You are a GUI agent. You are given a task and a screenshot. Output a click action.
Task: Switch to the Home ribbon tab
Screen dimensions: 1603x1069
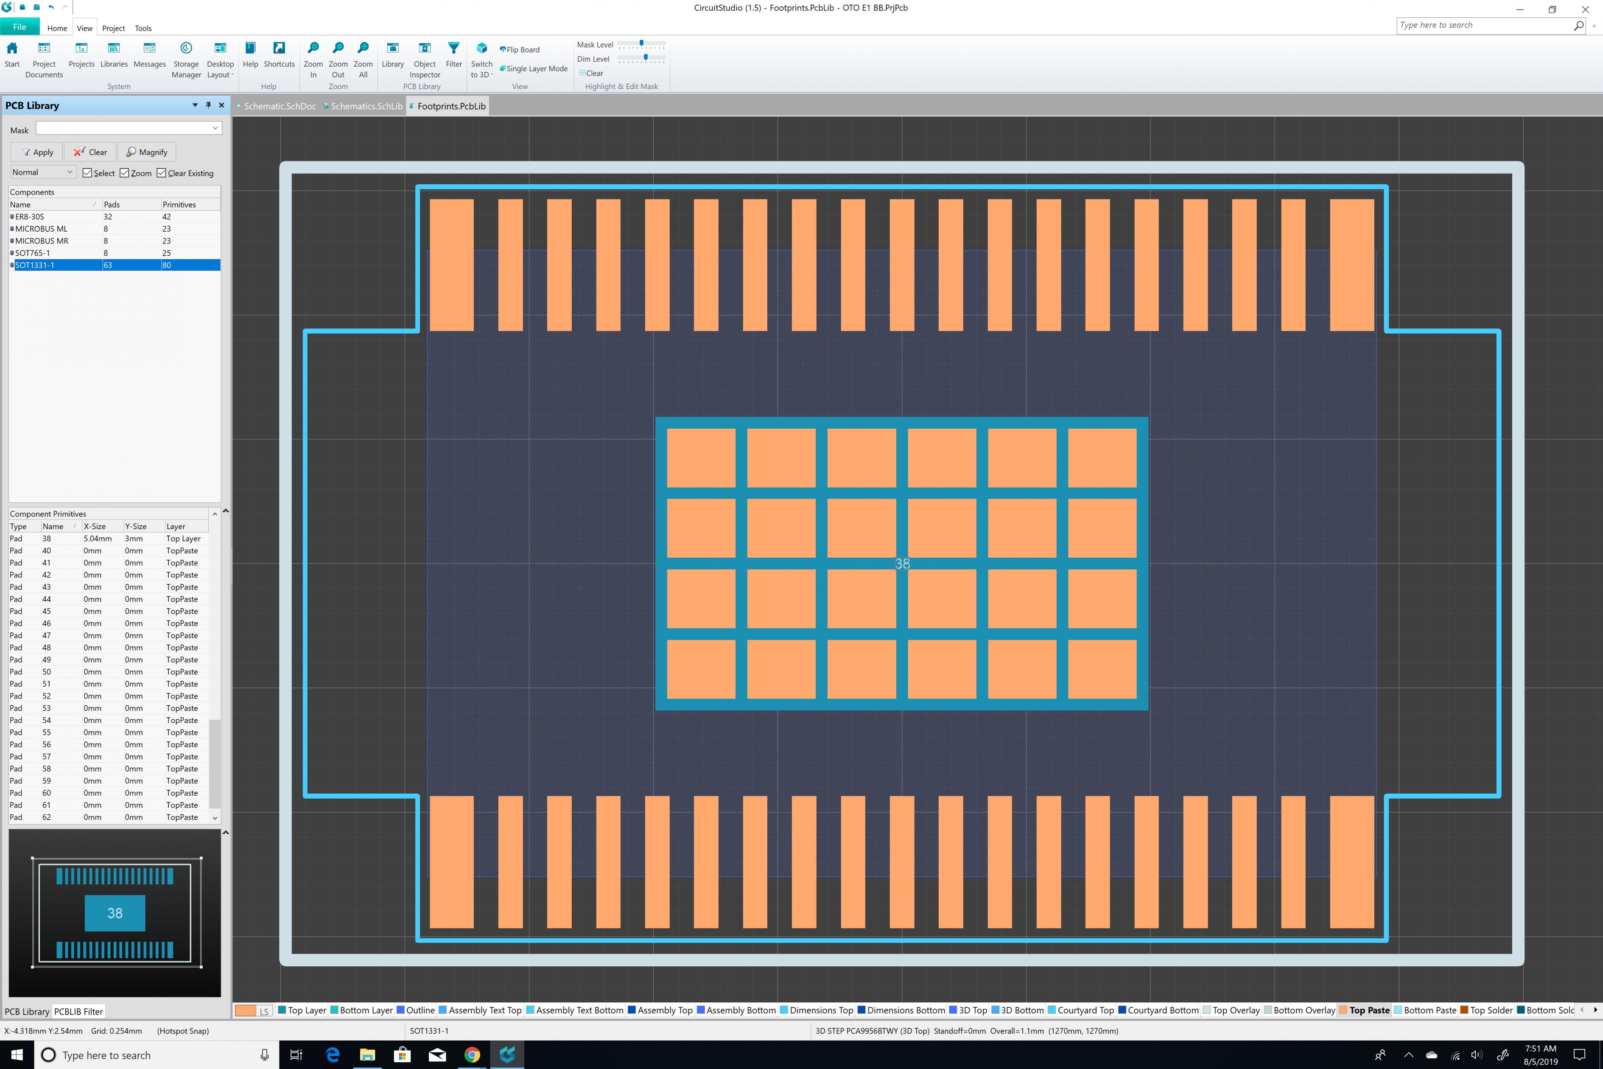click(x=57, y=28)
